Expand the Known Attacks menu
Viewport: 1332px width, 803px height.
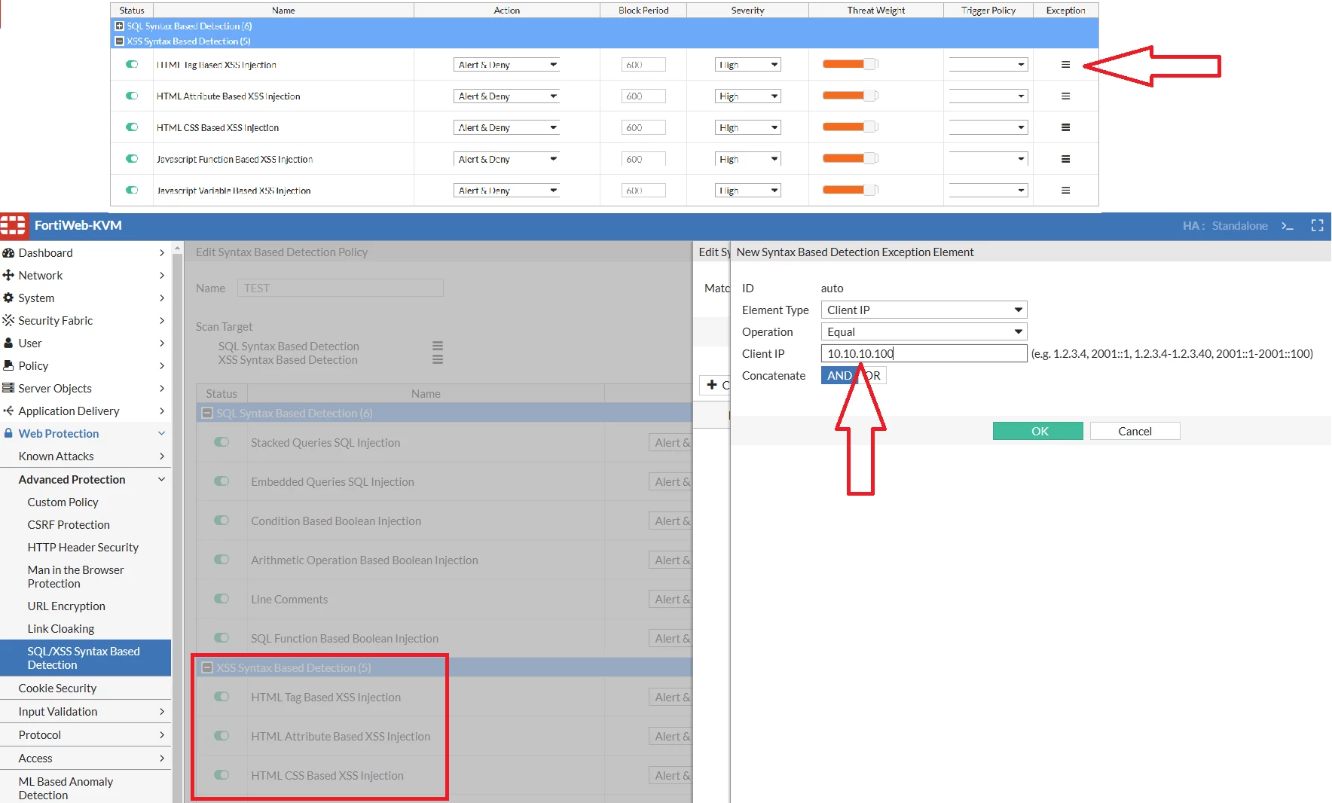(86, 456)
